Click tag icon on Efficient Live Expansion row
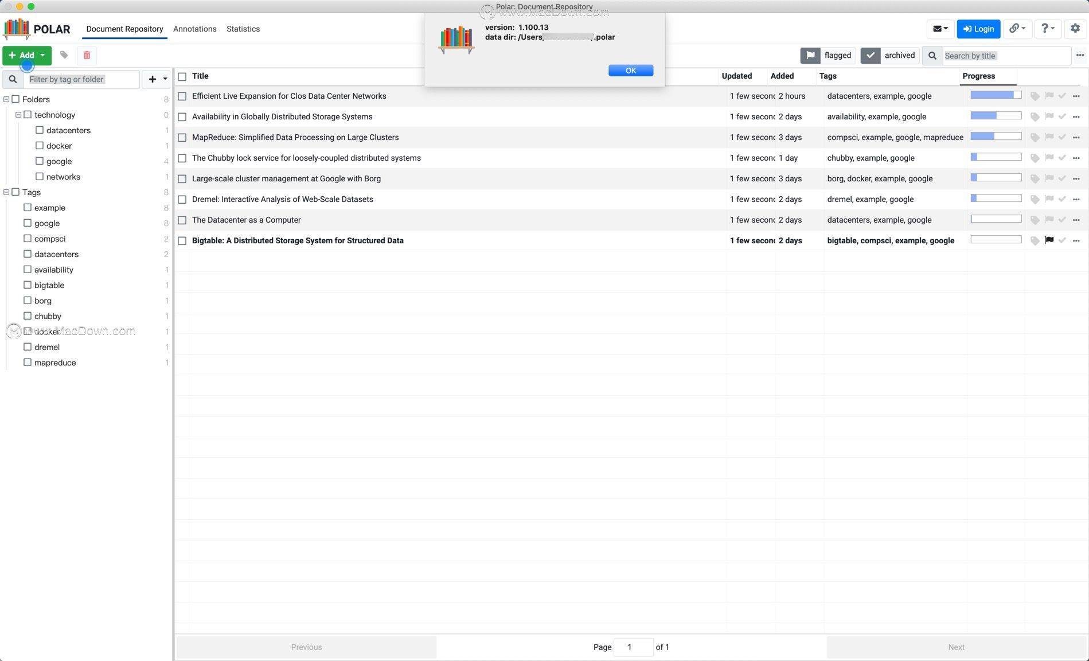The image size is (1089, 661). [x=1035, y=96]
